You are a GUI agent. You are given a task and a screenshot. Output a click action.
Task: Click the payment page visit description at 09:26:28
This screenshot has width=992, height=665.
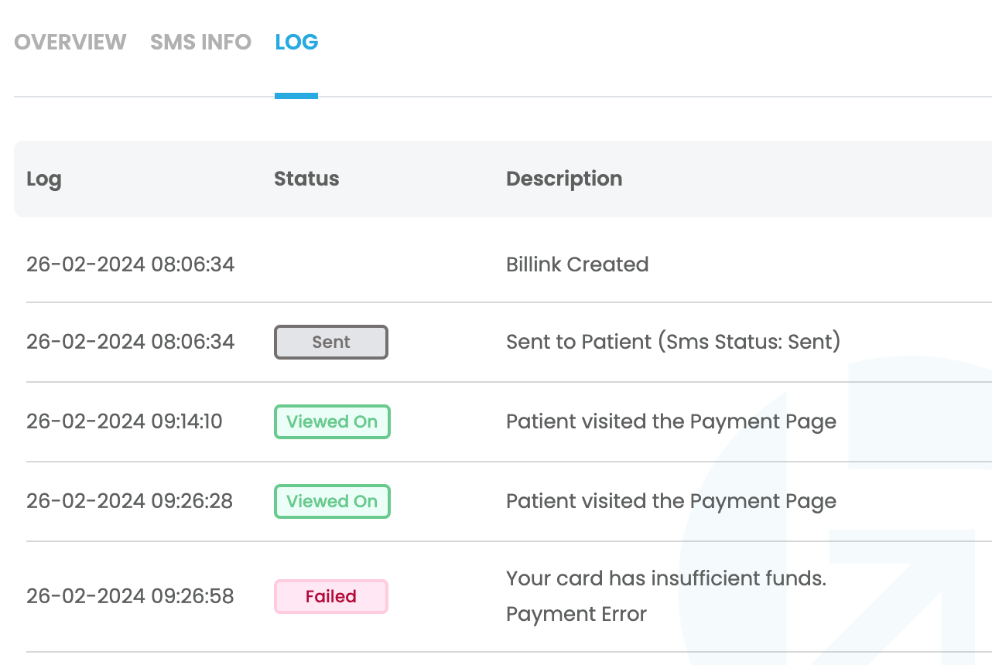(x=671, y=501)
